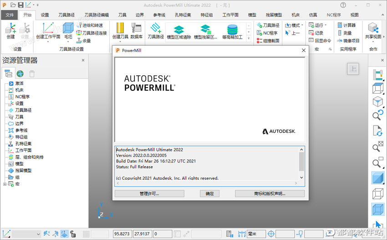Toggle shaded view icon

[x=377, y=178]
